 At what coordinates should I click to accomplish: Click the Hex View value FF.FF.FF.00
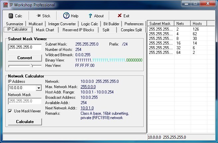[85, 66]
